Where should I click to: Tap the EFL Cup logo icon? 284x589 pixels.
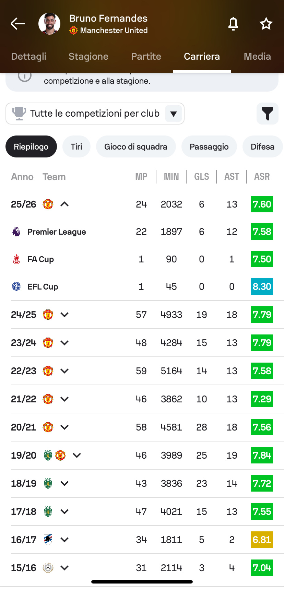coord(16,286)
